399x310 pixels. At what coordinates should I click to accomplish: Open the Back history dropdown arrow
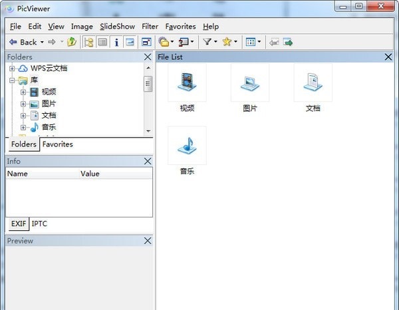point(42,42)
